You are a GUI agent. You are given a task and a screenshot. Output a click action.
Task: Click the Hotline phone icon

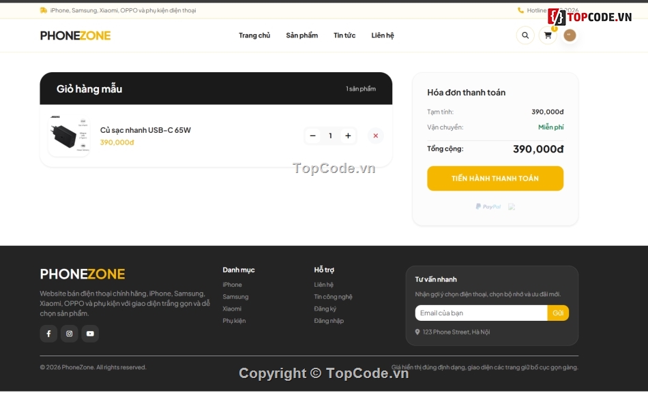tap(520, 10)
